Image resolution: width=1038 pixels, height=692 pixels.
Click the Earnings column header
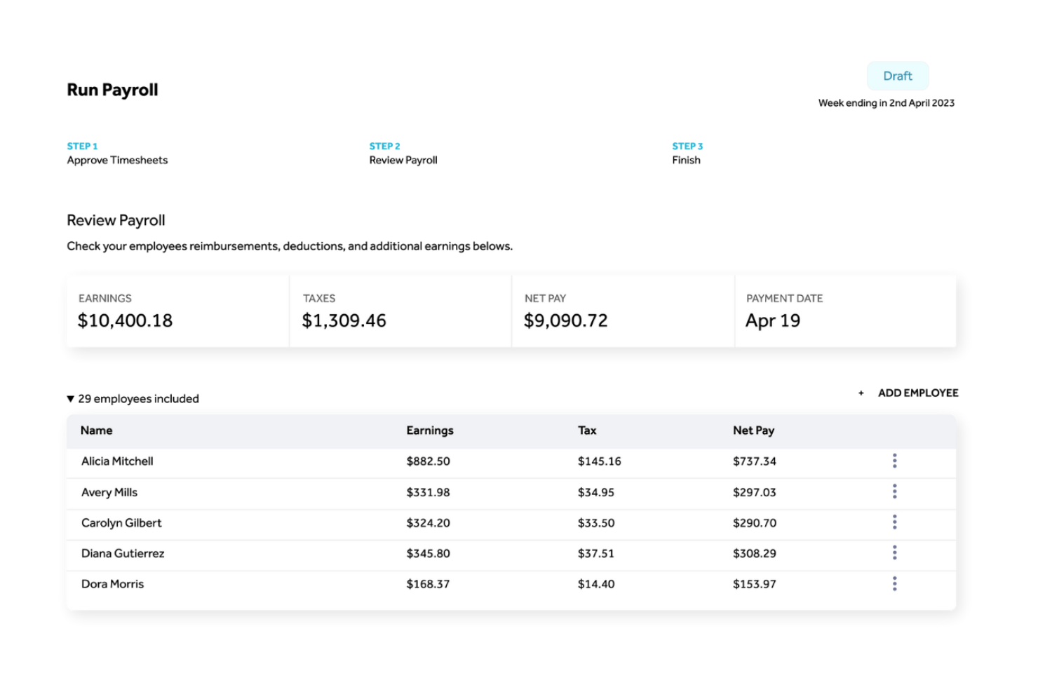pyautogui.click(x=430, y=430)
